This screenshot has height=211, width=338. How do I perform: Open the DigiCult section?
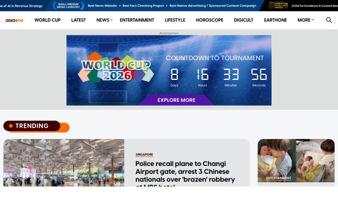click(x=243, y=20)
